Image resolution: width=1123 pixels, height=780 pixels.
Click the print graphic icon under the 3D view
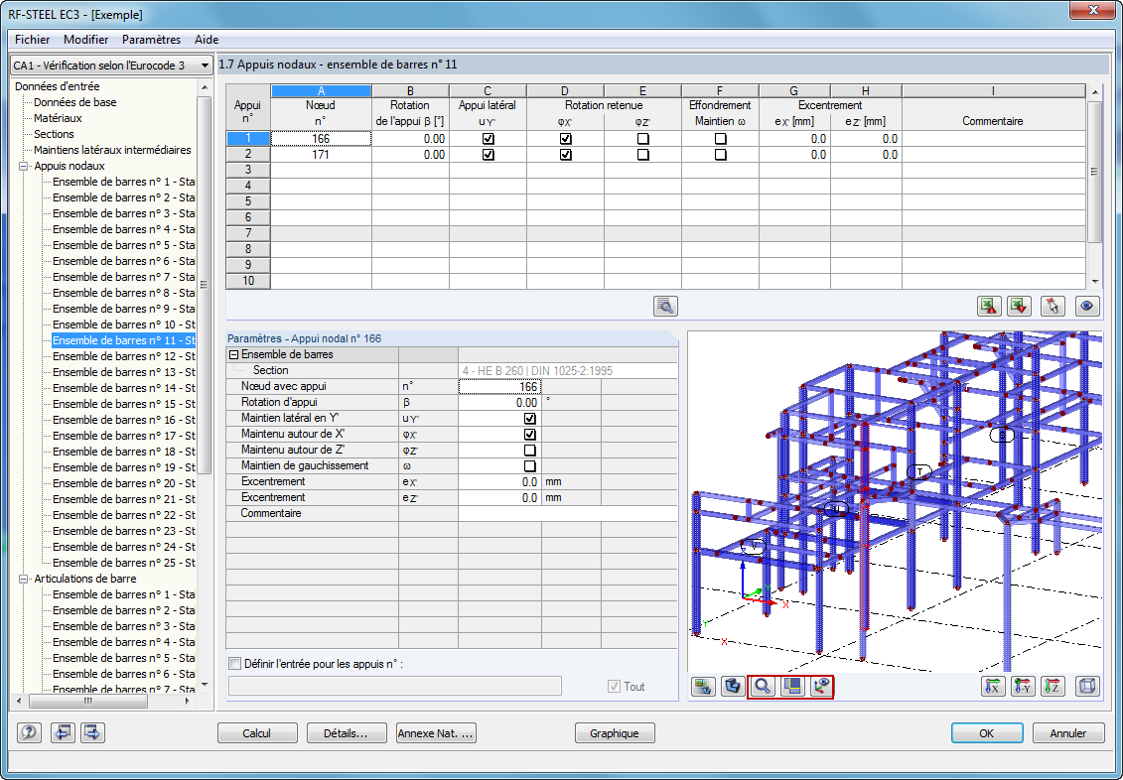click(x=703, y=687)
